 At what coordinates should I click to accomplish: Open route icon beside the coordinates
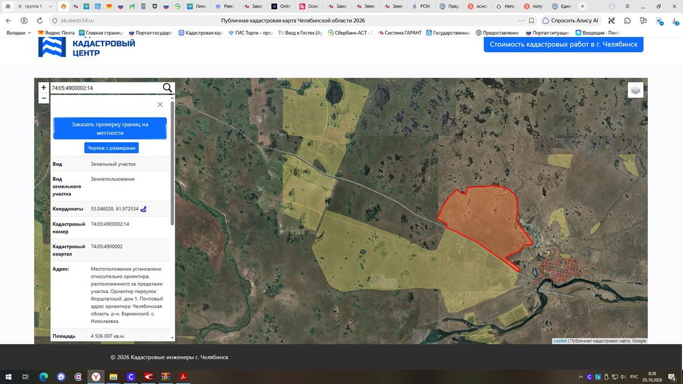coord(143,209)
